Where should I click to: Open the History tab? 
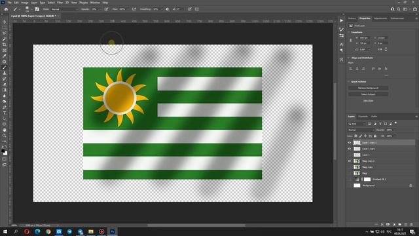point(352,18)
